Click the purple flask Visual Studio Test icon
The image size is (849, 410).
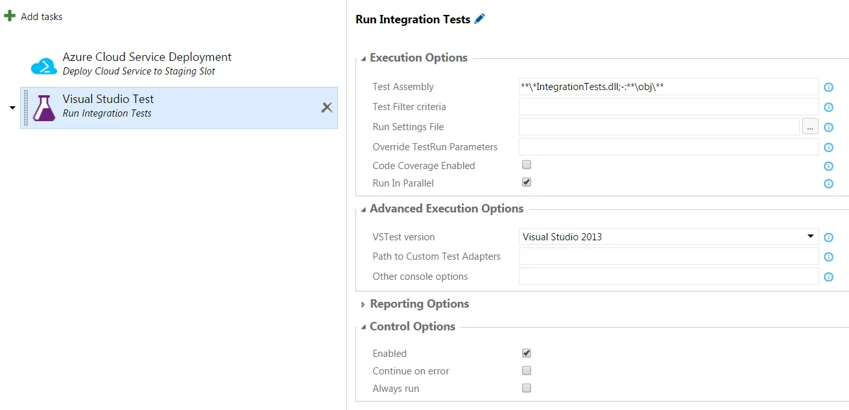pyautogui.click(x=44, y=108)
